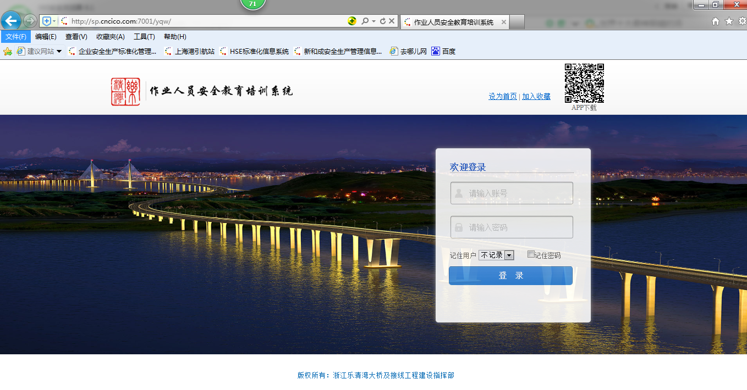Open the Favorites star icon
747x390 pixels.
pos(729,21)
